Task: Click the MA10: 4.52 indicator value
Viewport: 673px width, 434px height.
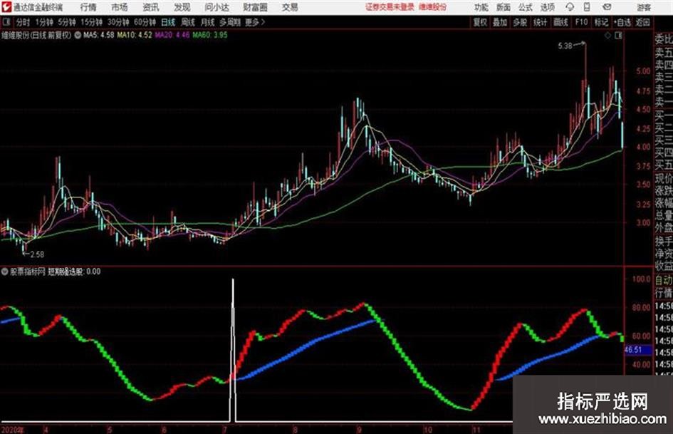Action: click(135, 35)
